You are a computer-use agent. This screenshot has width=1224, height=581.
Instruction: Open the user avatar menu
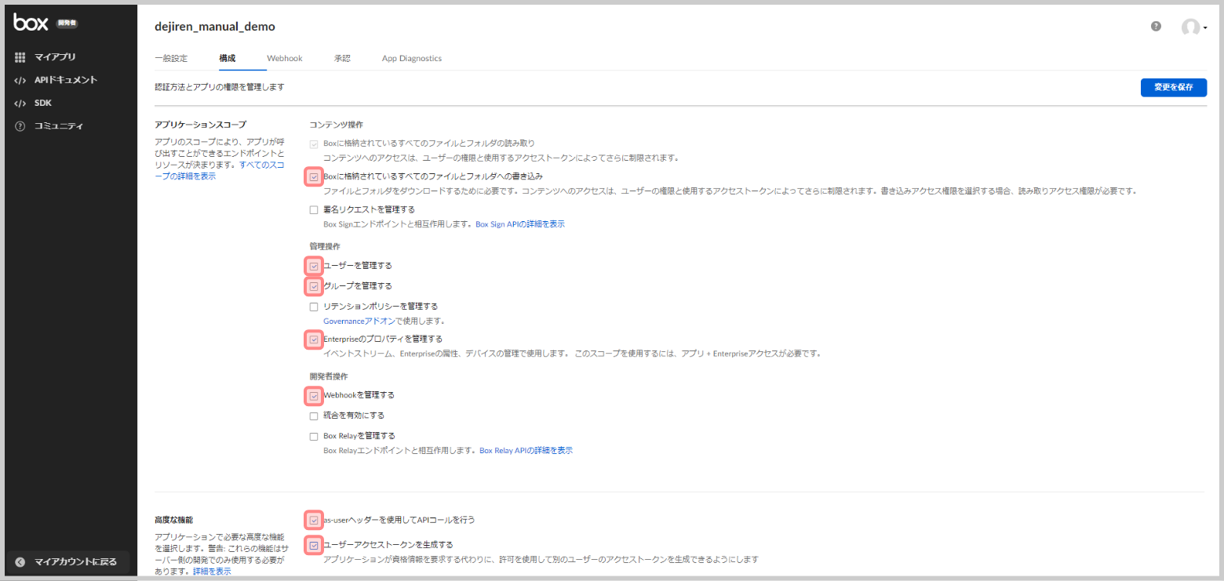pyautogui.click(x=1193, y=27)
